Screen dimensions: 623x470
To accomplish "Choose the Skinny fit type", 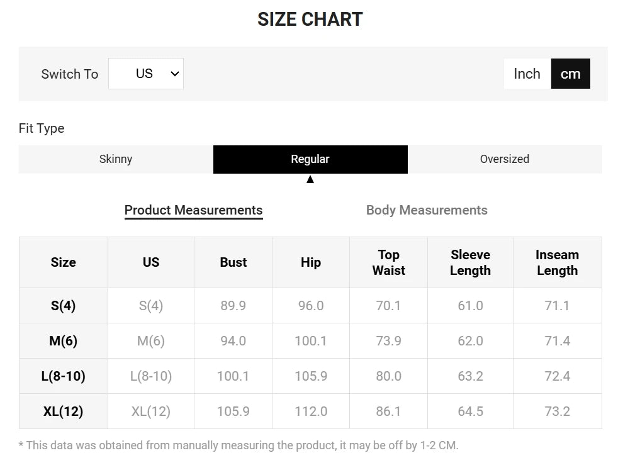I will coord(116,159).
